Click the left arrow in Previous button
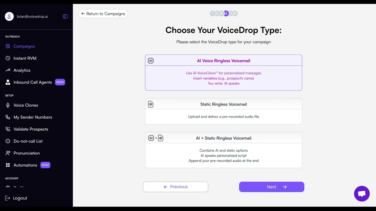Viewport: 376px width, 211px height. click(x=166, y=187)
